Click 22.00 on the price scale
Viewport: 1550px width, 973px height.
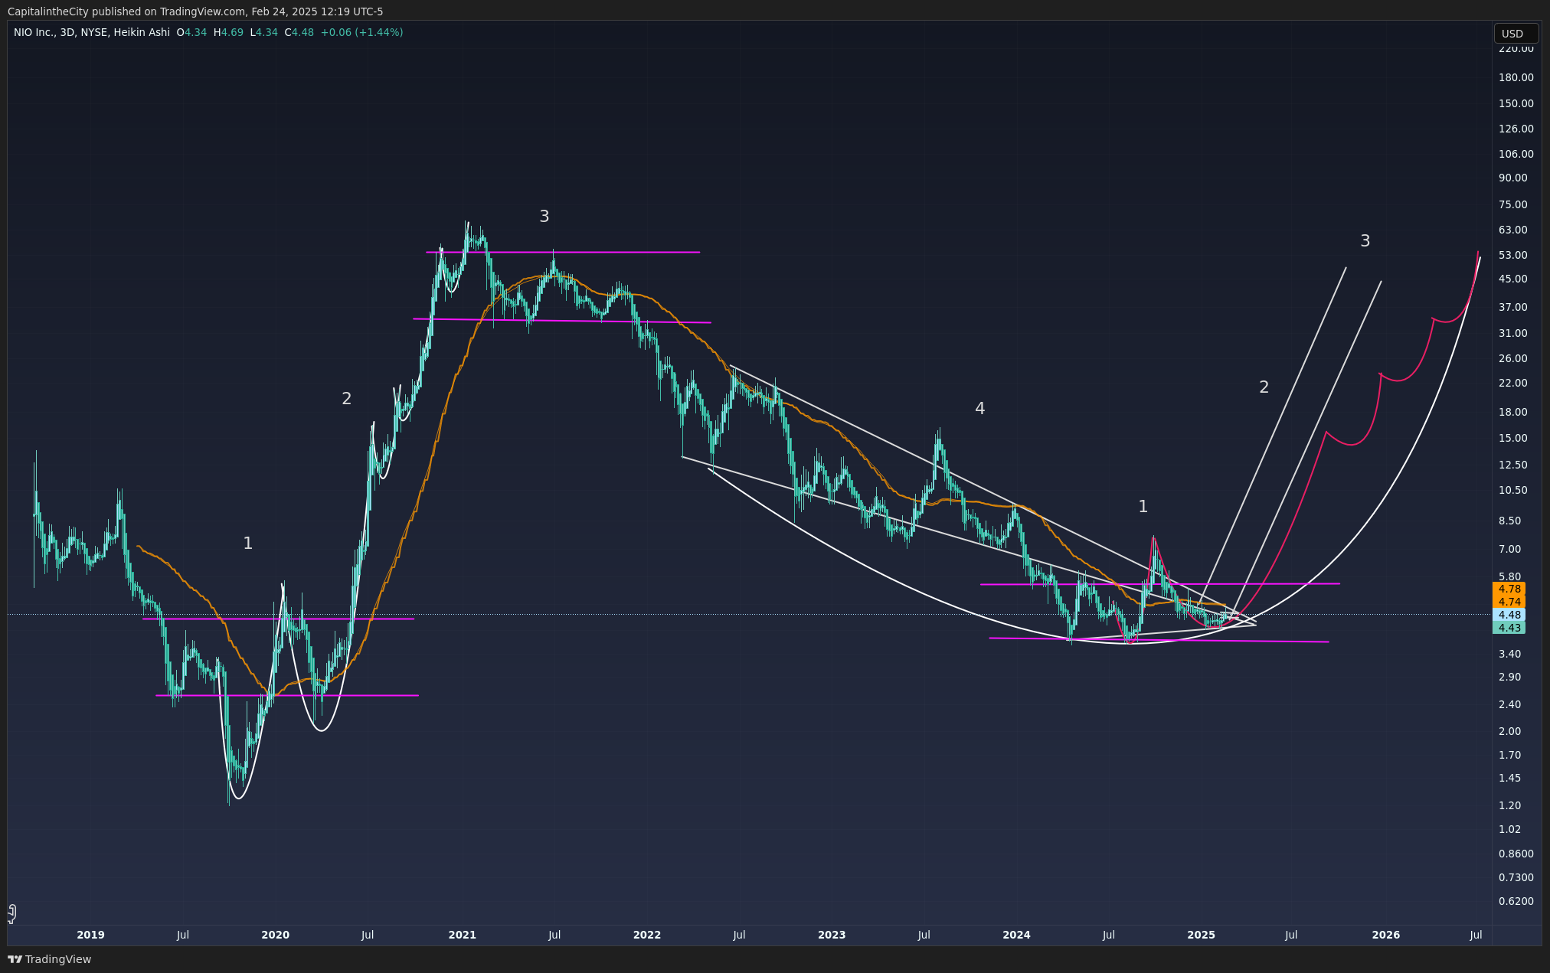pos(1512,383)
